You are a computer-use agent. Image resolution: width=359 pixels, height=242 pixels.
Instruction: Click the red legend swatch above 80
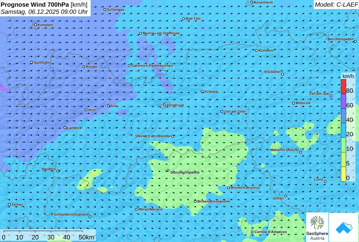coord(343,87)
